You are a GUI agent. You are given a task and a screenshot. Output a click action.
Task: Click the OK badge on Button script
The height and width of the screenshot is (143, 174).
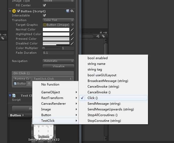click(14, 11)
